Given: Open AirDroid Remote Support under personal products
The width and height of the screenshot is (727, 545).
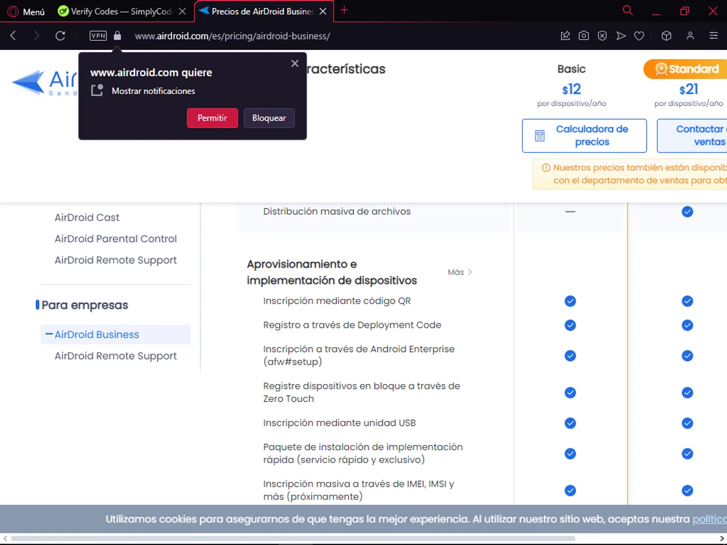Looking at the screenshot, I should coord(115,260).
